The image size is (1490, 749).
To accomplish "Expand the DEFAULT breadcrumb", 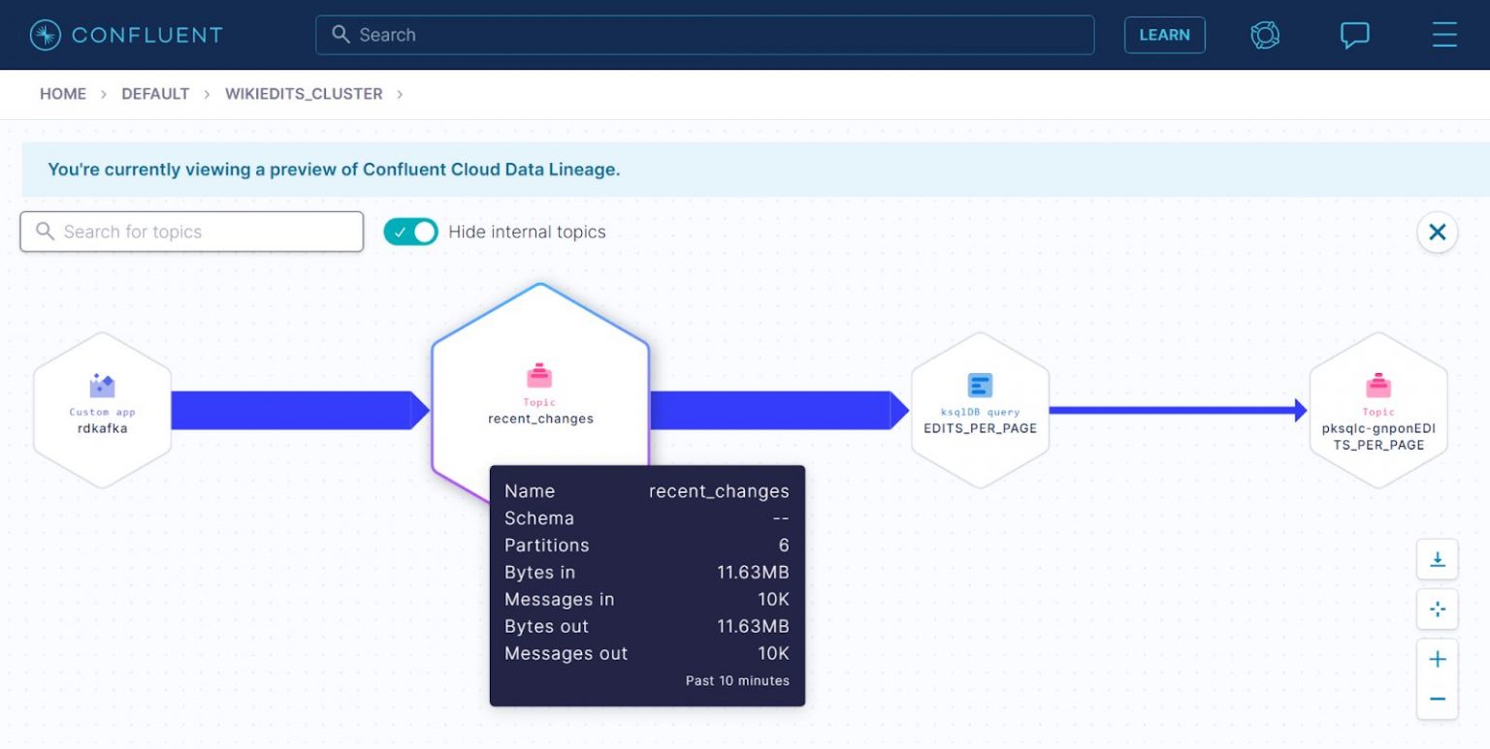I will [207, 93].
